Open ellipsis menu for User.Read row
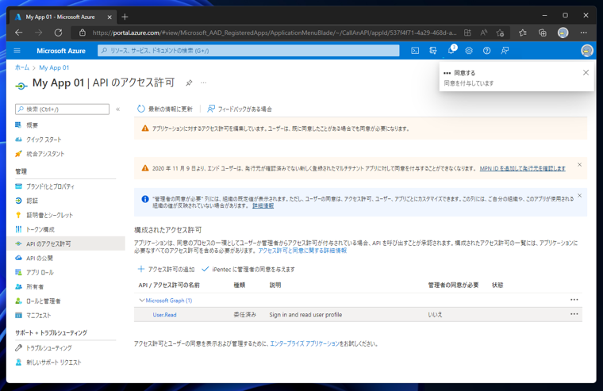 574,314
